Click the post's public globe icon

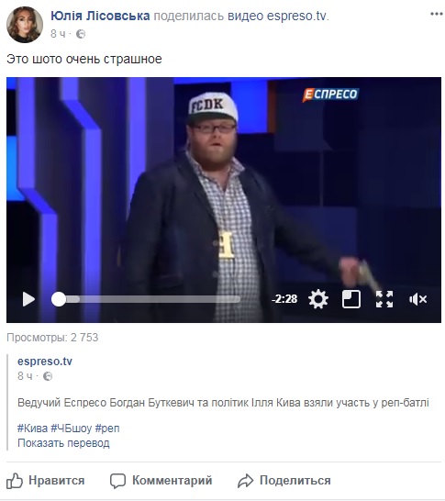coord(81,34)
